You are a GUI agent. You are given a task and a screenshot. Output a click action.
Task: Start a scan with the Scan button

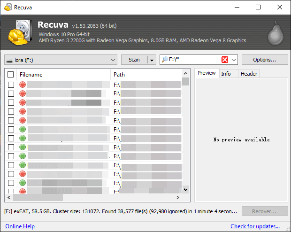click(x=134, y=60)
